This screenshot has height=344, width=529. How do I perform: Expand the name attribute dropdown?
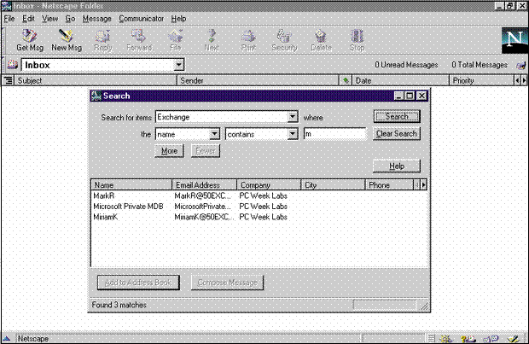214,134
